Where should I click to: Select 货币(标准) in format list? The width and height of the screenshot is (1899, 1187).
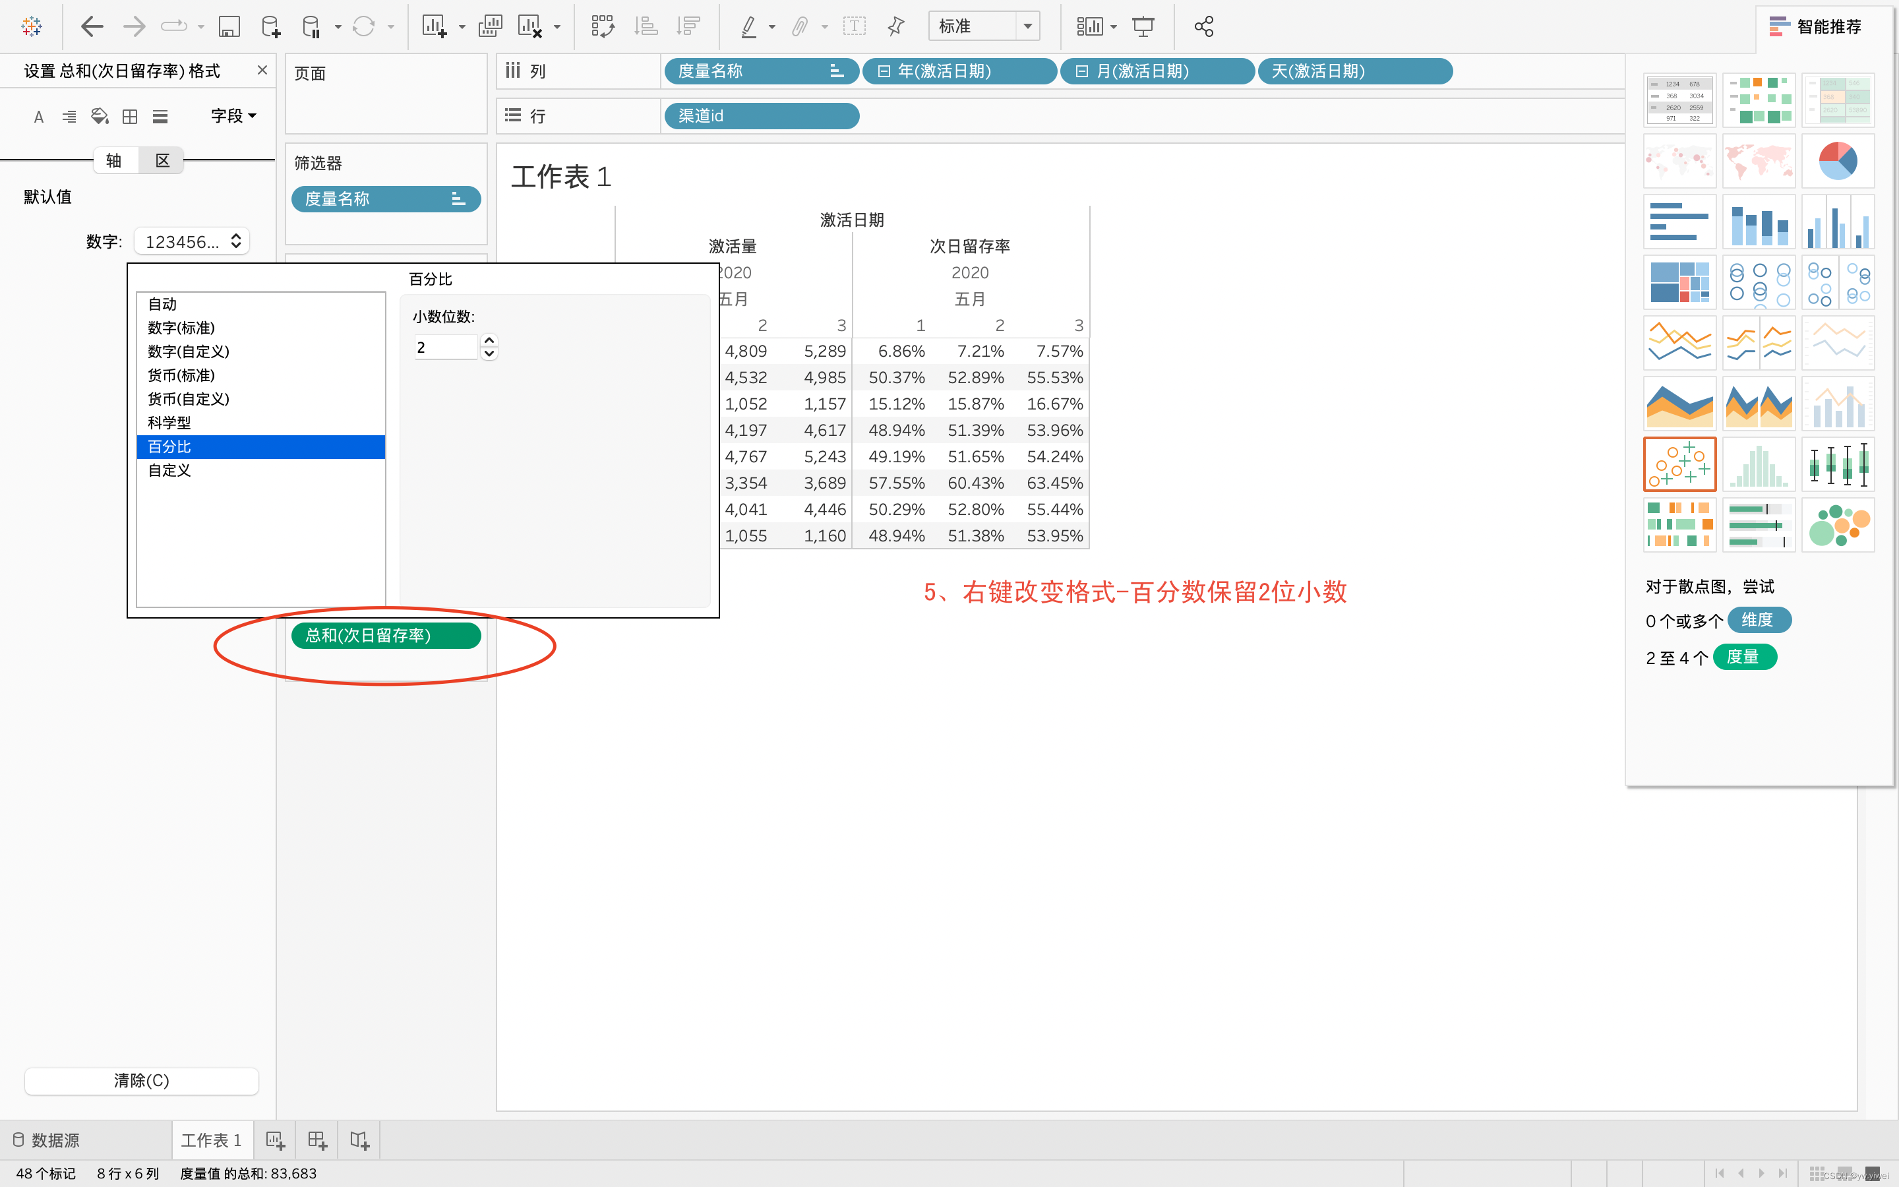pos(181,375)
